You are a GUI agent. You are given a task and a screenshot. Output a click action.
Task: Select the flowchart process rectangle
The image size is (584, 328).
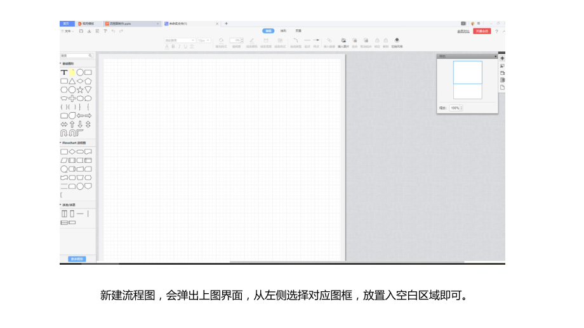click(64, 151)
